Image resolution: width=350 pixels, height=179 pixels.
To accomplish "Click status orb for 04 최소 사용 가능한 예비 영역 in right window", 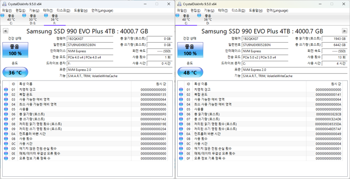I will (181, 105).
